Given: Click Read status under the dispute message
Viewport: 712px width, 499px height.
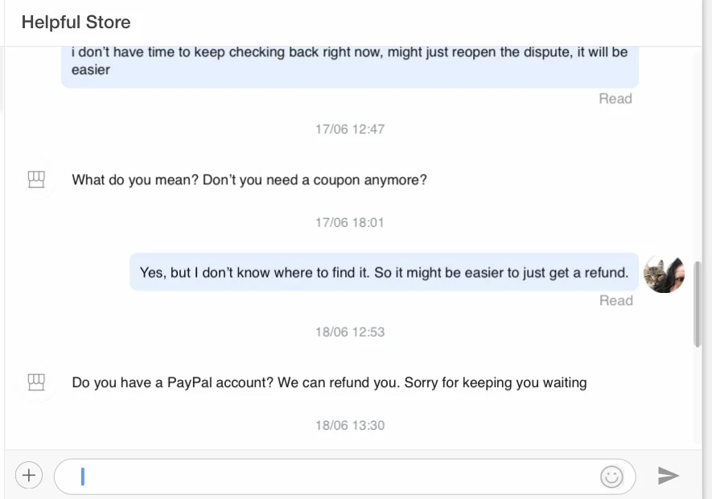Looking at the screenshot, I should click(615, 99).
